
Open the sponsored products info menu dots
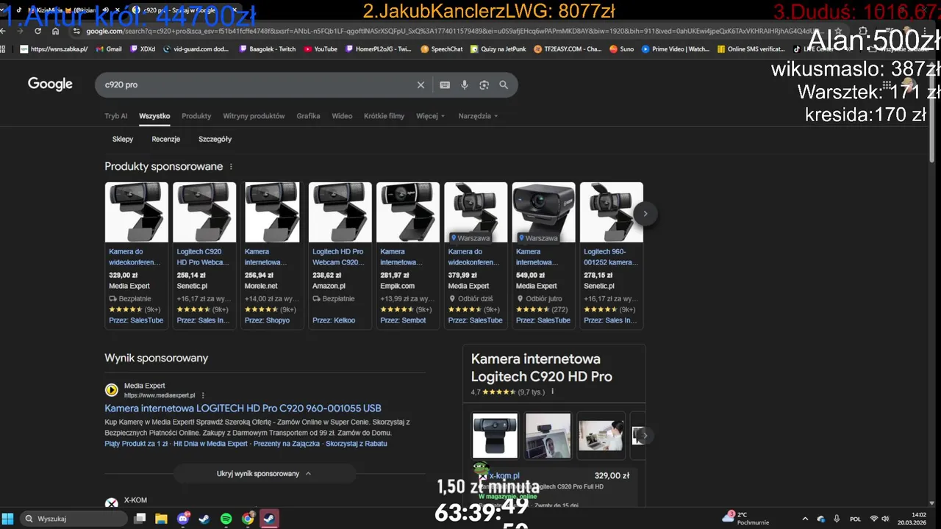tap(231, 167)
